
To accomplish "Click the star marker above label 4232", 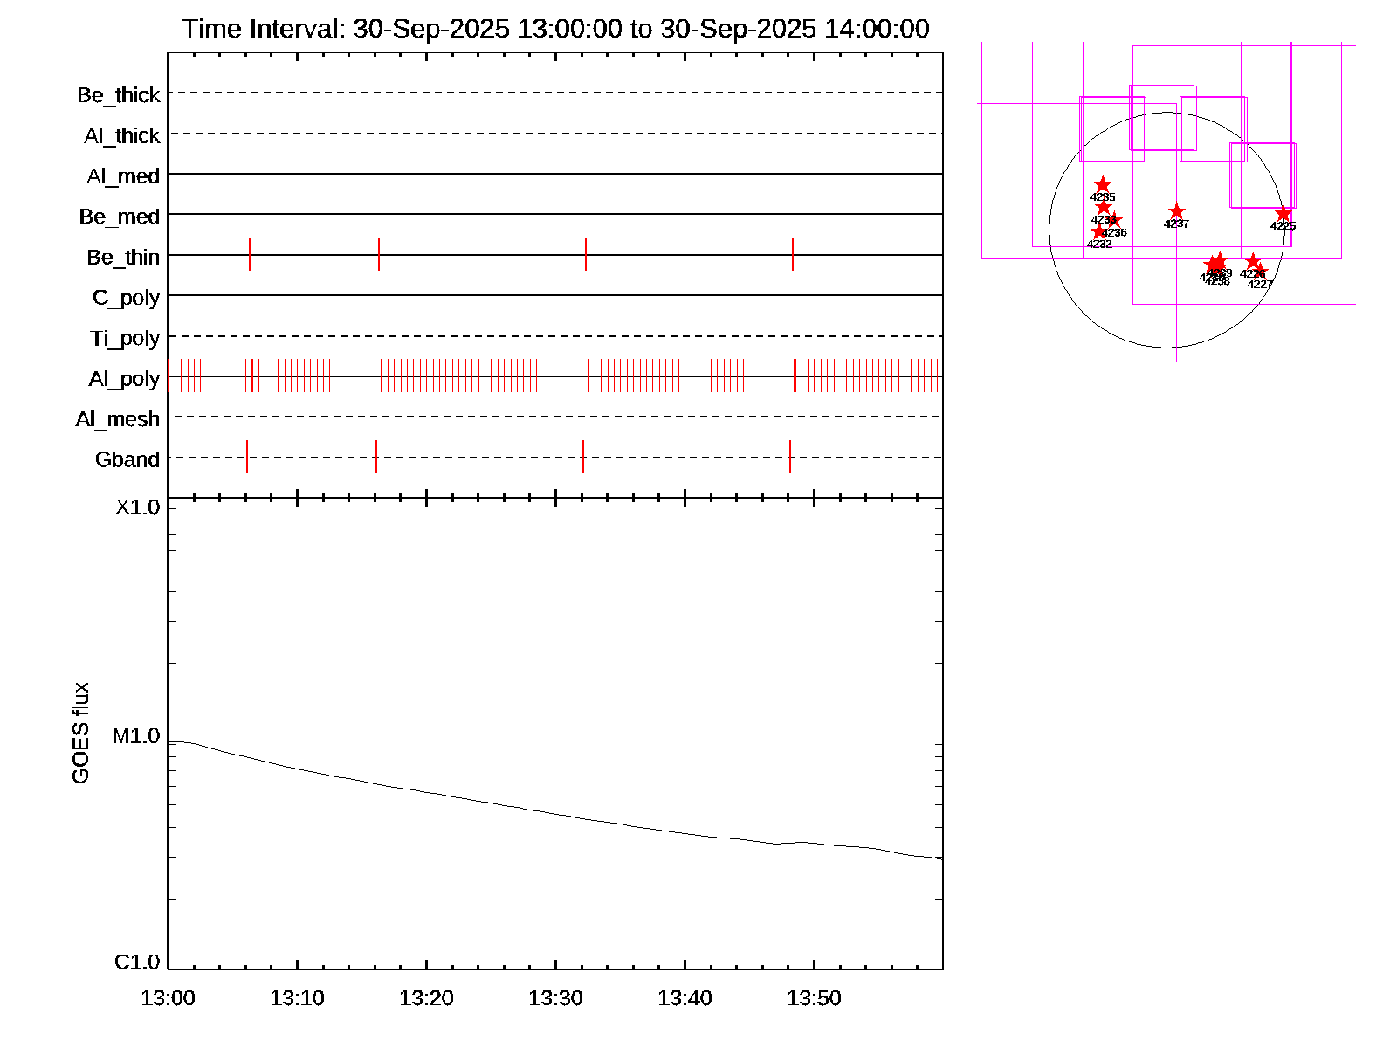I will click(1098, 231).
